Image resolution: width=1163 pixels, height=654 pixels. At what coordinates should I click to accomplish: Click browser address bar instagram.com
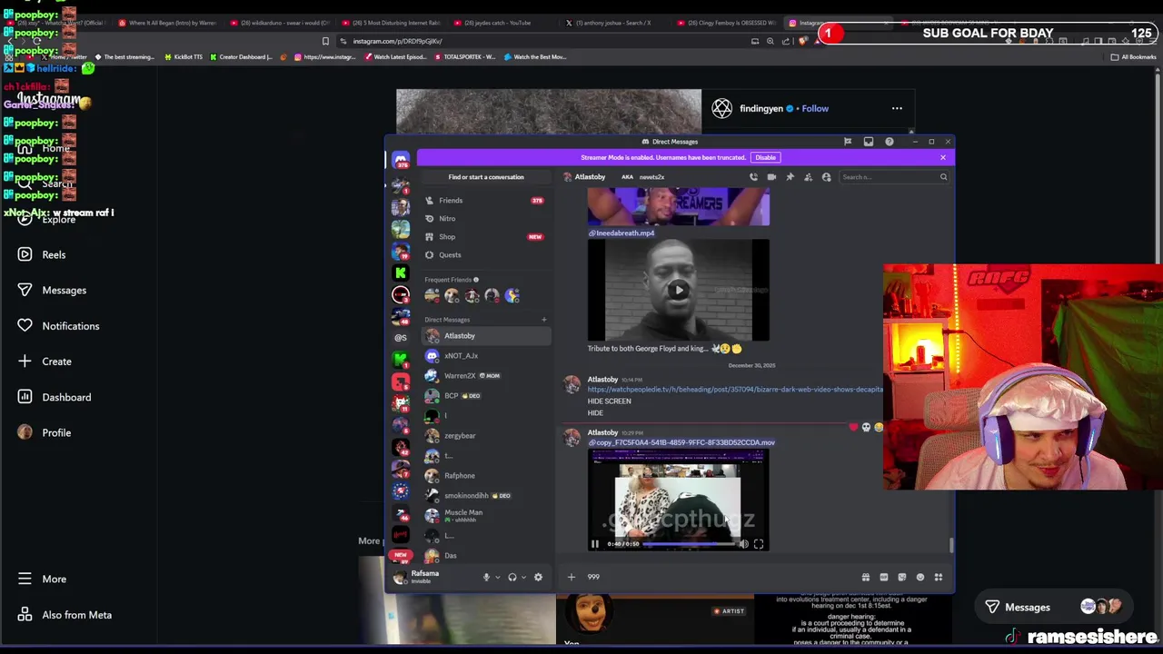tap(397, 41)
